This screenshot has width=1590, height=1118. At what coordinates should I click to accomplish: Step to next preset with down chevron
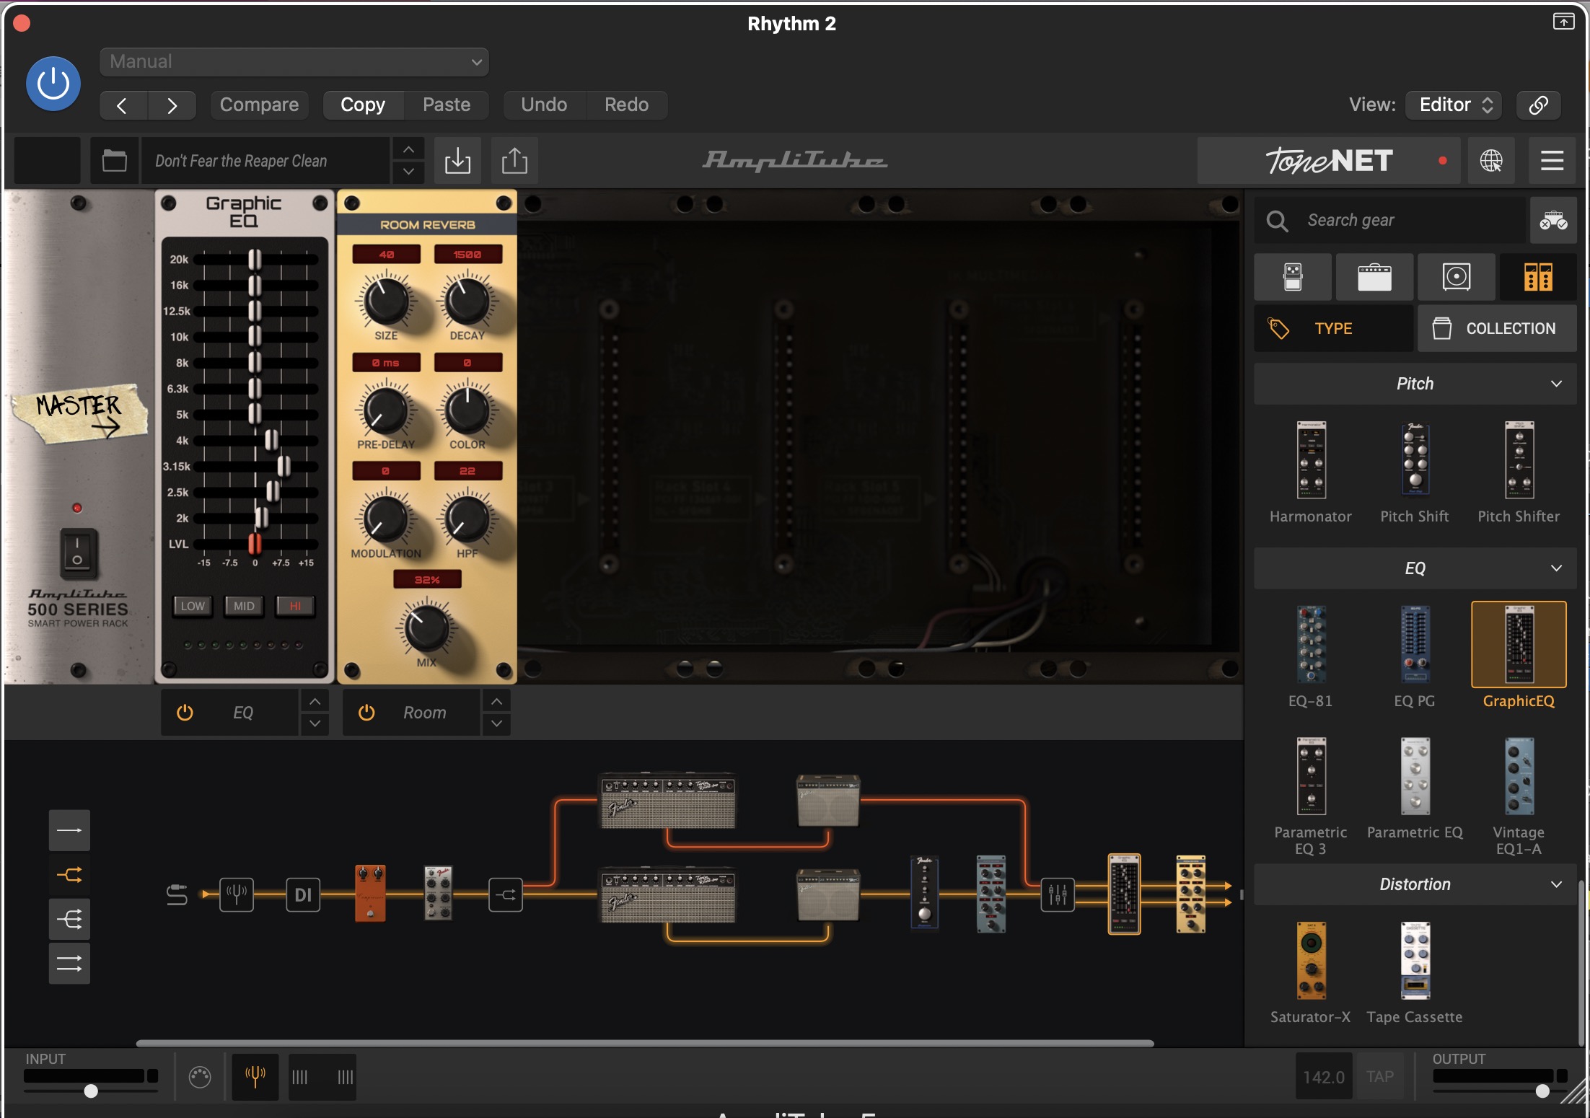click(408, 172)
